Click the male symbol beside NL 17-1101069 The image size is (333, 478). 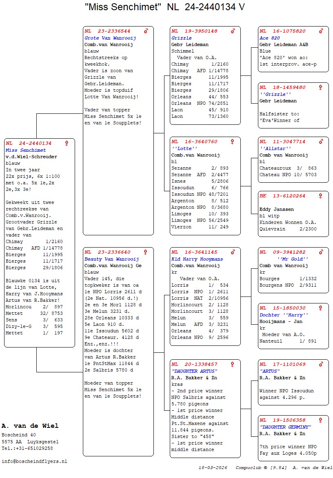pos(321,364)
